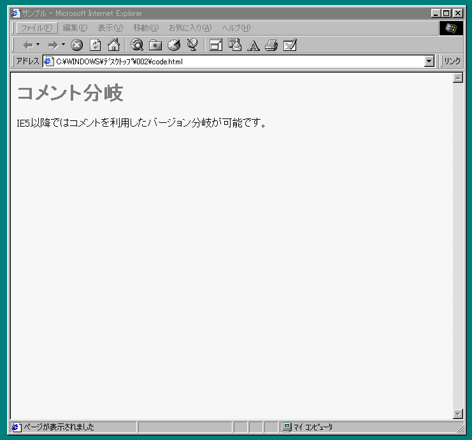Screen dimensions: 472x440
Task: Click the scrollbar up arrow
Action: (x=458, y=78)
